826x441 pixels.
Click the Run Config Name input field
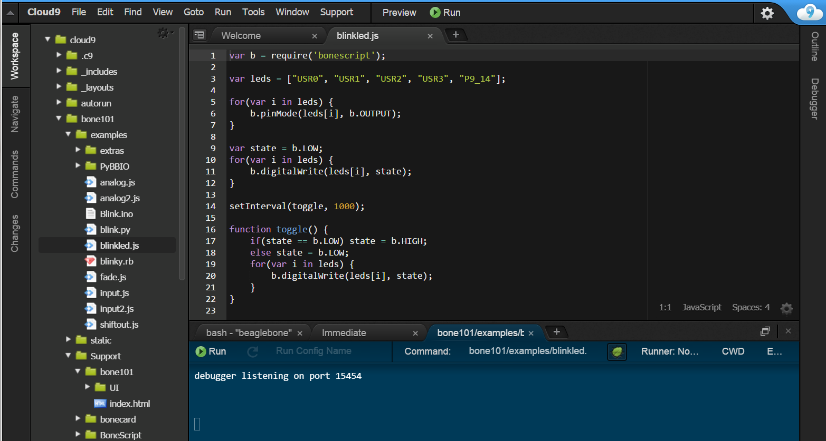coord(314,351)
